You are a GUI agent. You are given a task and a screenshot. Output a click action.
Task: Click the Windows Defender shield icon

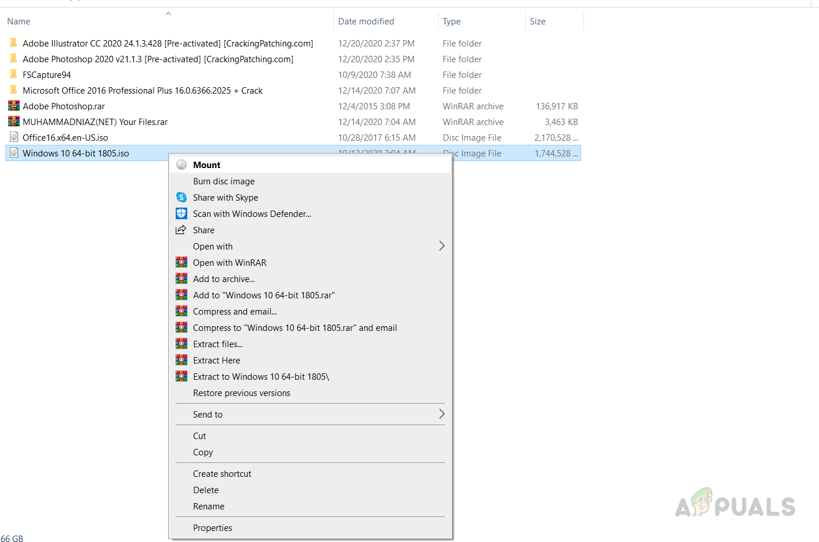coord(181,213)
